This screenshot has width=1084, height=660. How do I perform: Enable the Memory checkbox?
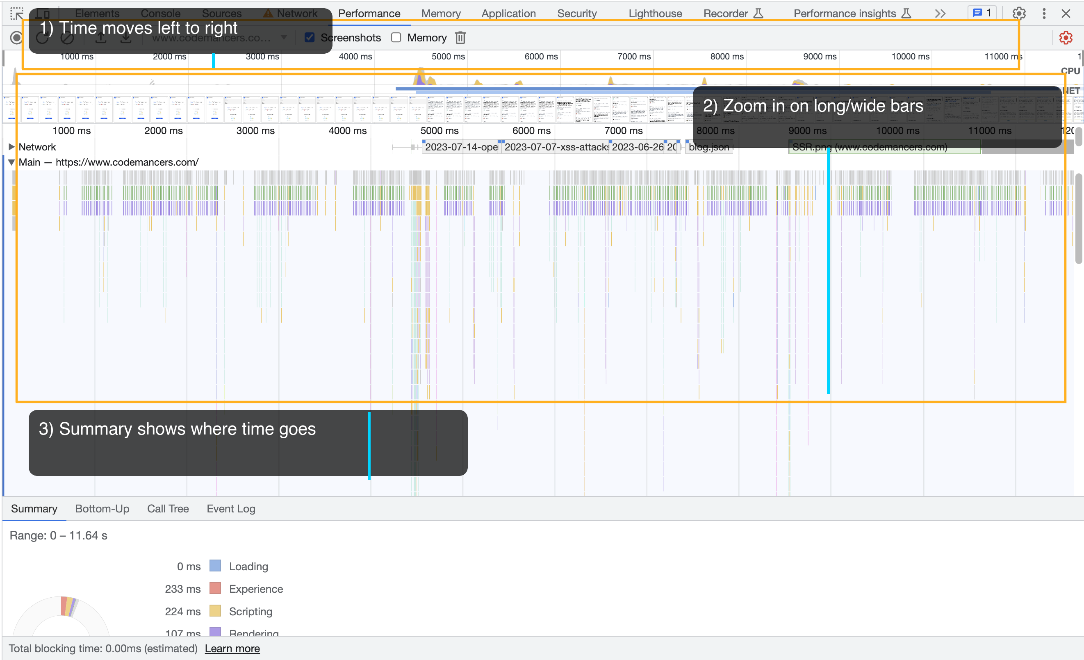[x=396, y=38]
